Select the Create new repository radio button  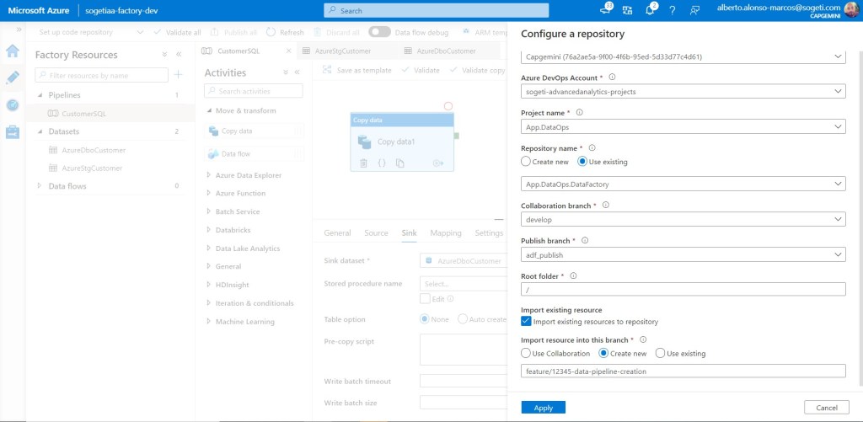tap(527, 162)
